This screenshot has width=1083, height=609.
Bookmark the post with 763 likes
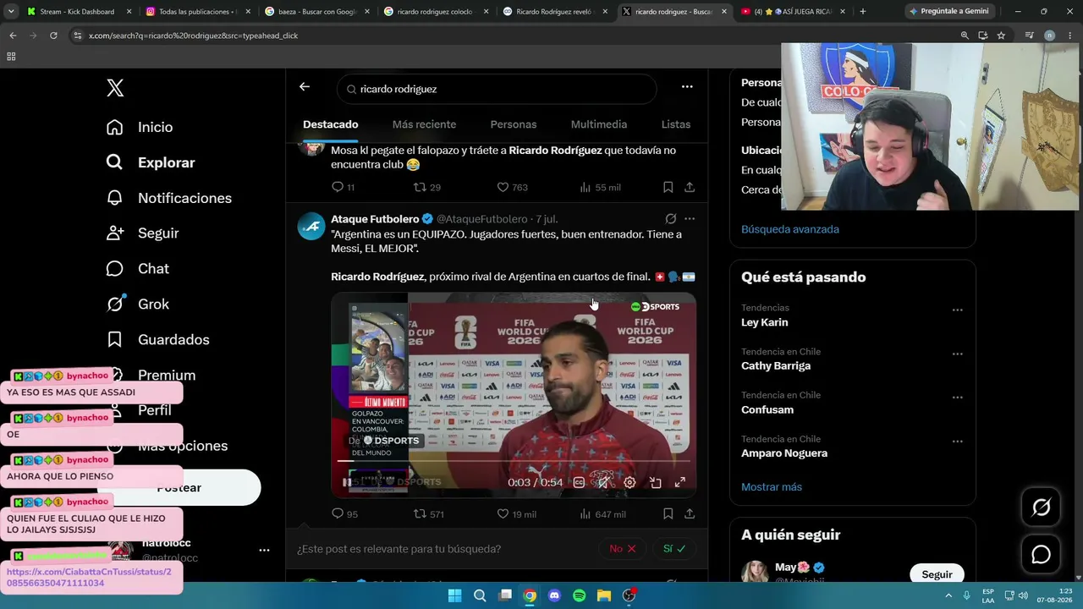coord(668,187)
